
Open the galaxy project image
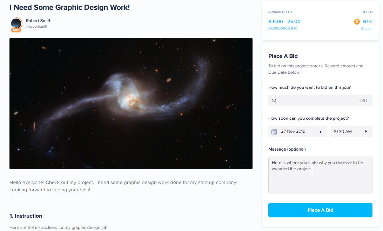pyautogui.click(x=131, y=104)
